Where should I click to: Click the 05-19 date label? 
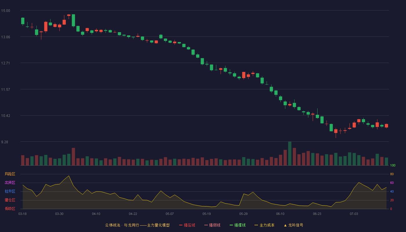pyautogui.click(x=206, y=214)
